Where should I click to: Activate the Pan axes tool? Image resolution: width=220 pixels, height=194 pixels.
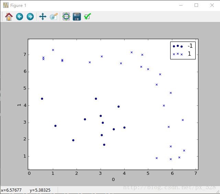coord(43,16)
